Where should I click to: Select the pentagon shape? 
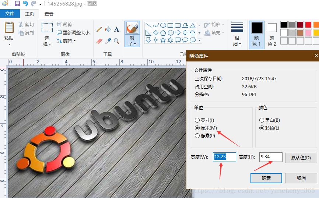click(163, 32)
